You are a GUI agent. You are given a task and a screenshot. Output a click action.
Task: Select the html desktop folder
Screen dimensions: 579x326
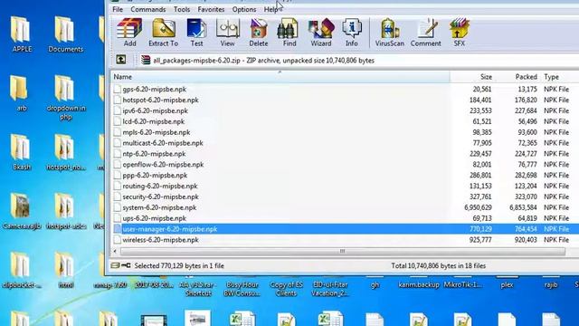(x=65, y=270)
